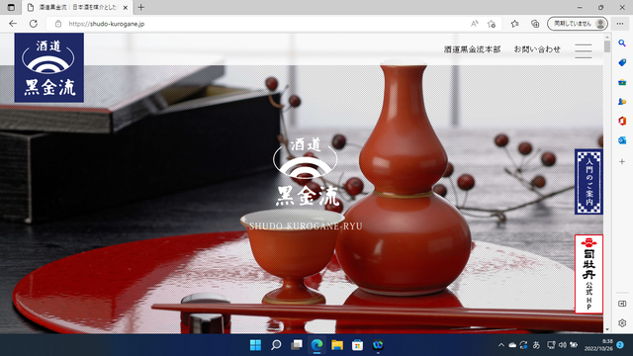Open the sidebar Office icon
633x356 pixels.
click(x=622, y=121)
